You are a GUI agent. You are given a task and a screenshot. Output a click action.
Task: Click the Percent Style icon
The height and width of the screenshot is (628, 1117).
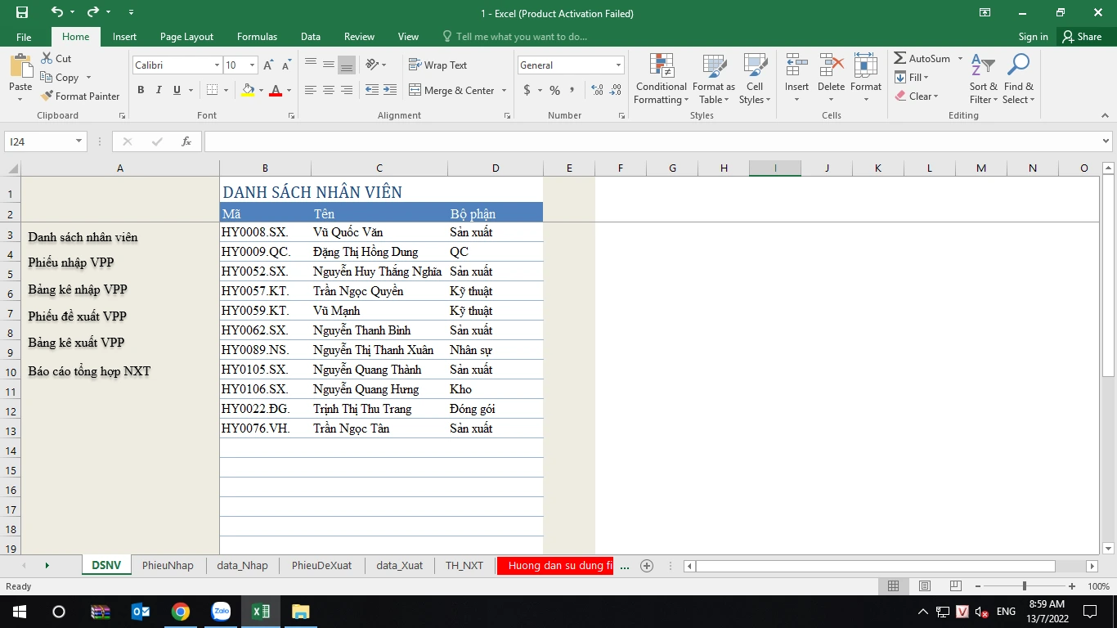[x=554, y=90]
